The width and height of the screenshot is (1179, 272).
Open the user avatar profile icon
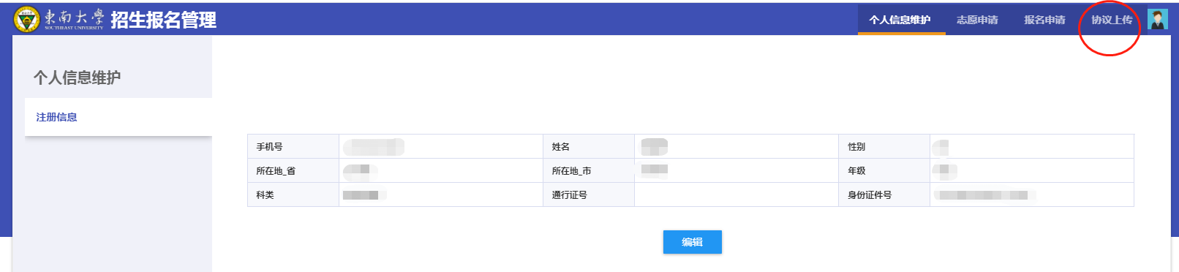click(1157, 19)
